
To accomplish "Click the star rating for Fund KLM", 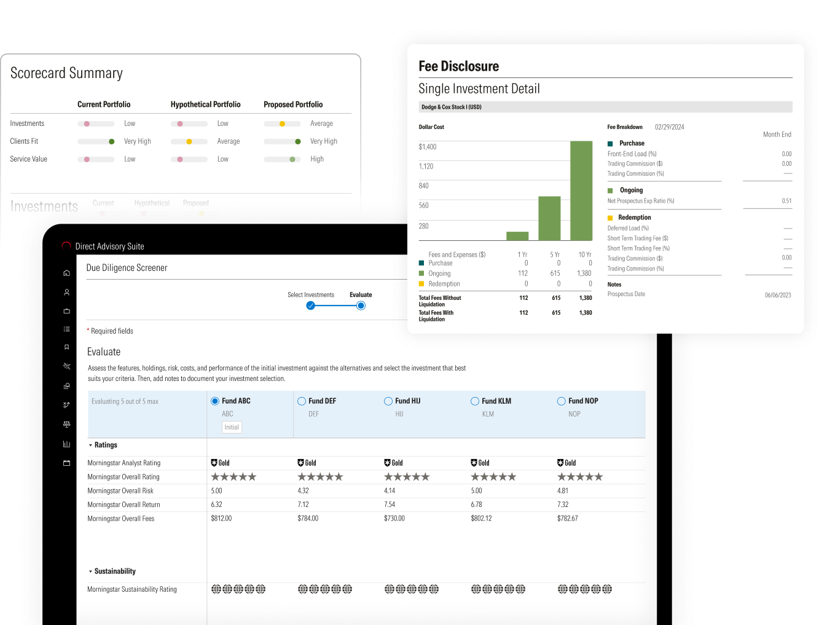I will point(493,477).
